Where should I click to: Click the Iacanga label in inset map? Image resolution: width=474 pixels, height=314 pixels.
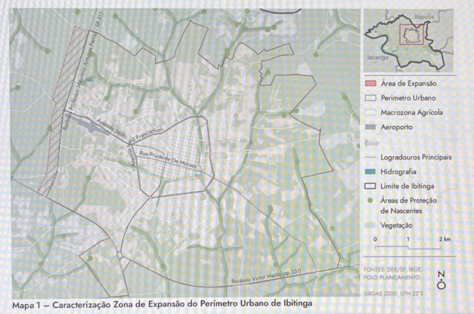tap(378, 57)
